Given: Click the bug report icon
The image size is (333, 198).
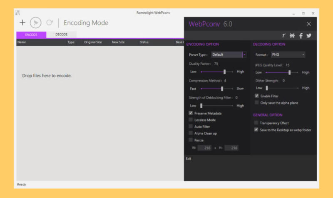Looking at the screenshot, I should tap(292, 36).
